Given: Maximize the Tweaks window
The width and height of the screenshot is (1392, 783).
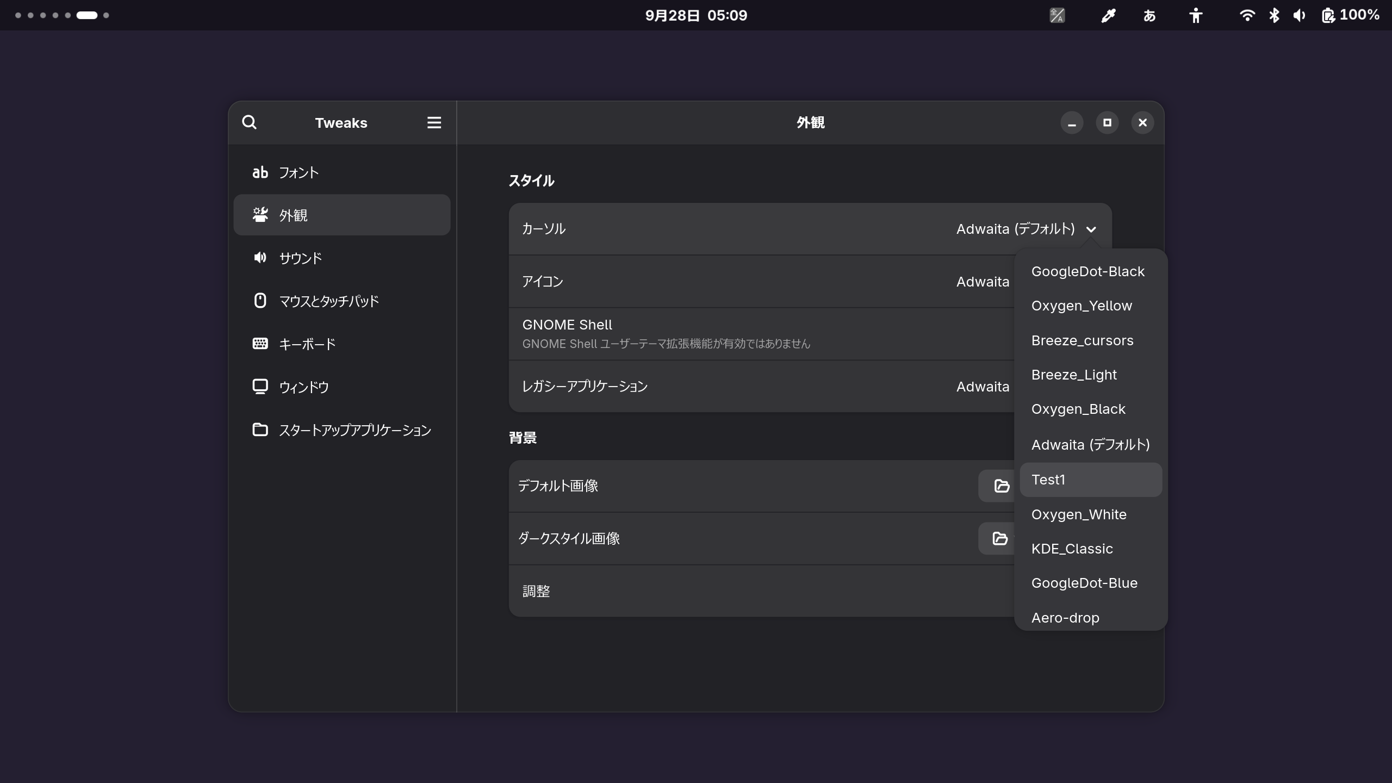Looking at the screenshot, I should point(1107,123).
